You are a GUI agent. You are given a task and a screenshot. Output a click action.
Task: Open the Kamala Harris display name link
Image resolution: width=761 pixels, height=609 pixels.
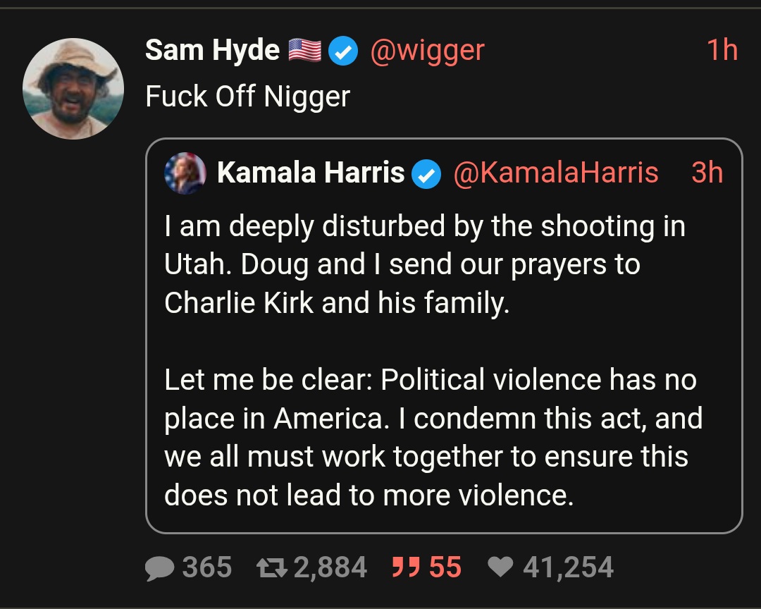coord(311,173)
